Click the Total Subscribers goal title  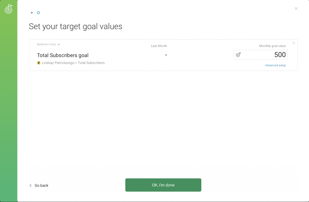62,55
